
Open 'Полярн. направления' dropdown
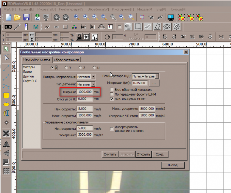93,77
